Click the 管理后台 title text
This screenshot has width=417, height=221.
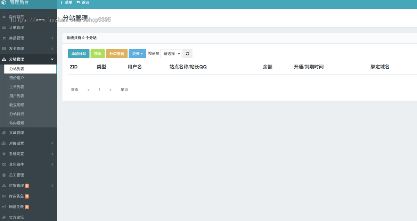tap(19, 2)
